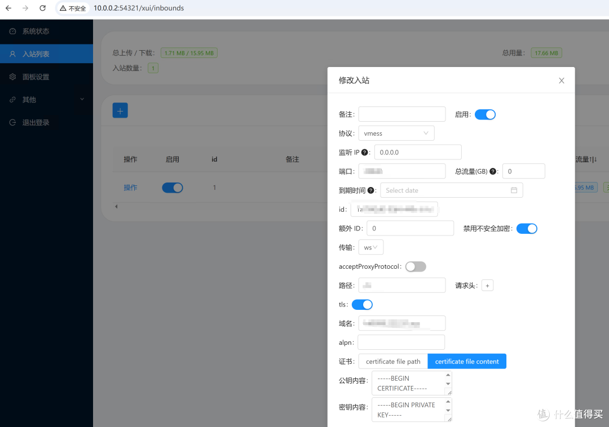Click the 其他 link icon
Screen dimensions: 609x427
[x=12, y=100]
